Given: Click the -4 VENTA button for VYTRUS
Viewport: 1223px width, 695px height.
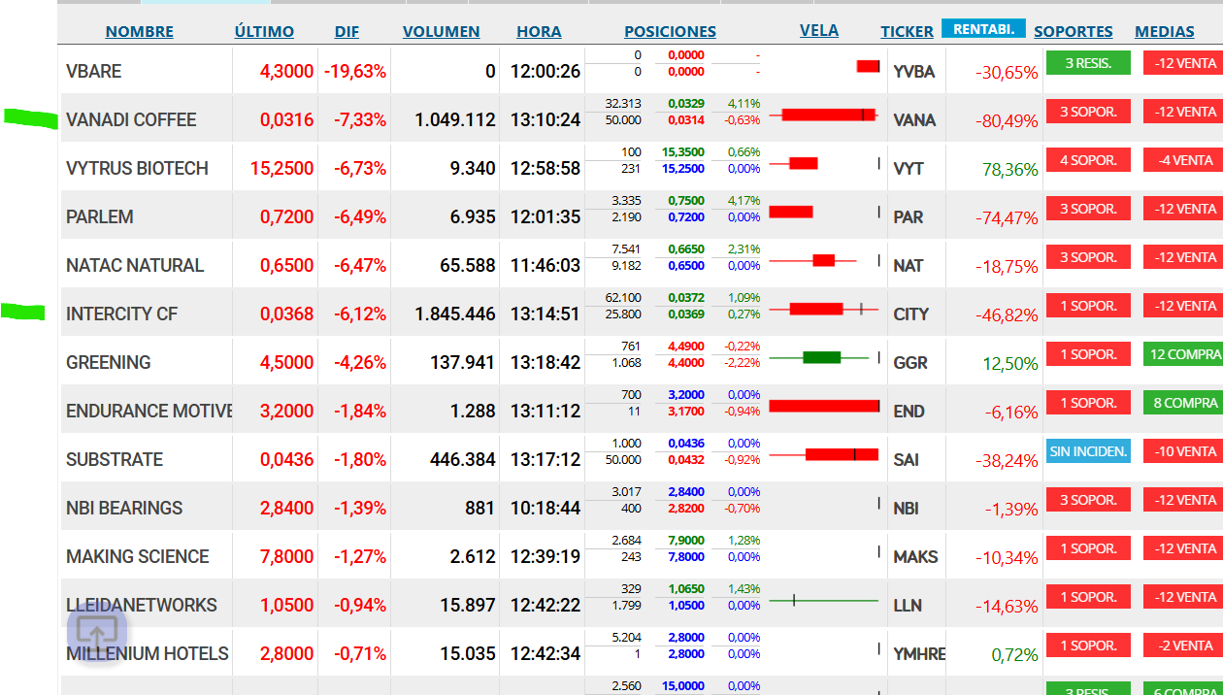Looking at the screenshot, I should coord(1183,160).
